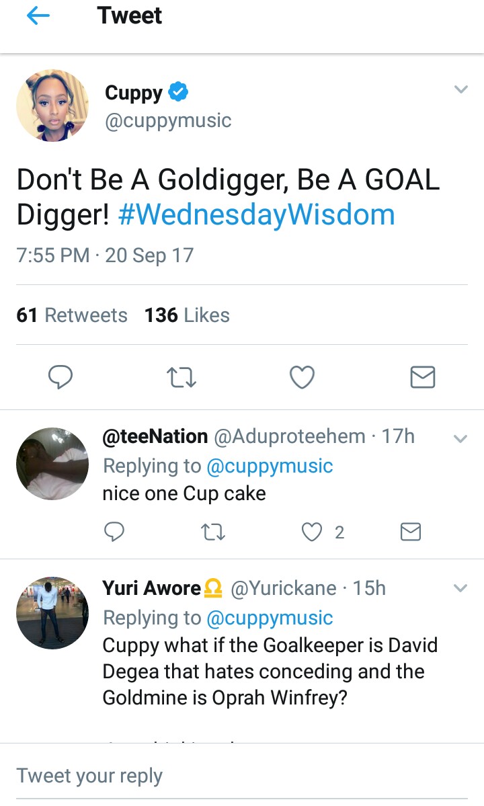Reply to Cuppy's main tweet

click(x=61, y=378)
